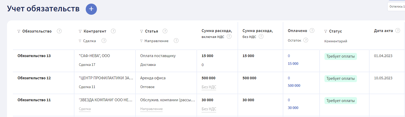Open filter icon next to Контрагент header
405x117 pixels.
[80, 31]
